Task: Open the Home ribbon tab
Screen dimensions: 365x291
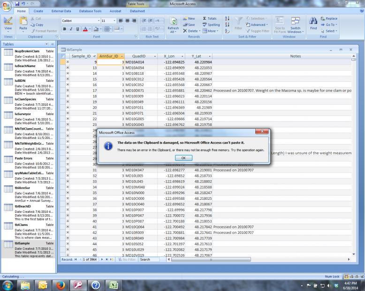Action: pyautogui.click(x=22, y=11)
